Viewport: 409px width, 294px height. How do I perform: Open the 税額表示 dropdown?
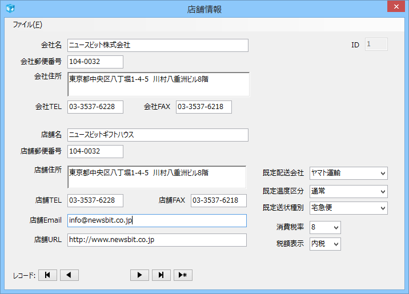pos(336,244)
